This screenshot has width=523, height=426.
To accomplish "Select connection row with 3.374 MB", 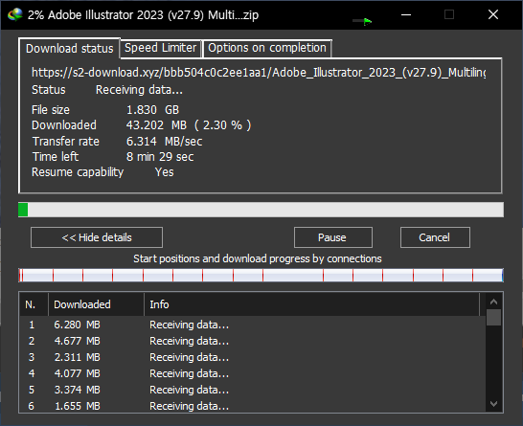I will (252, 390).
